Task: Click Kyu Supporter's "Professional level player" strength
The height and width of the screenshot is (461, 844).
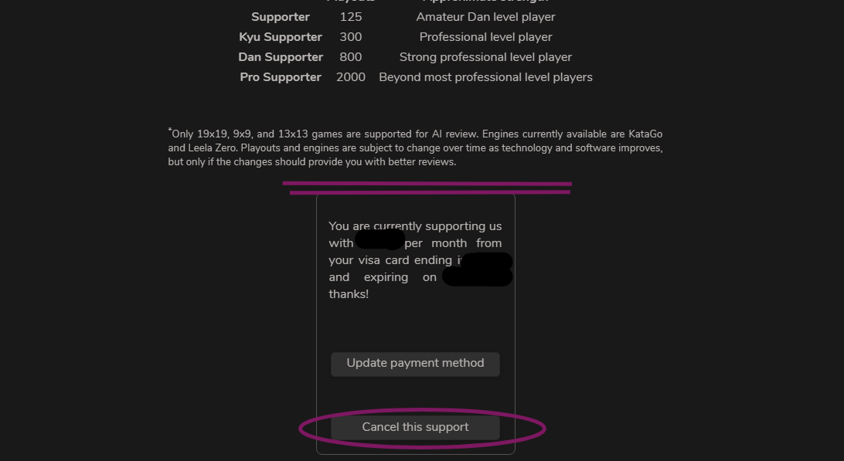Action: [x=485, y=37]
